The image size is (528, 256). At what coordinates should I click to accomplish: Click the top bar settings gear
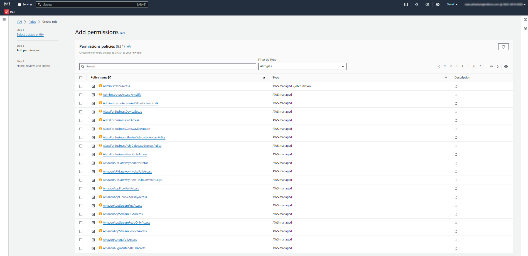(438, 4)
